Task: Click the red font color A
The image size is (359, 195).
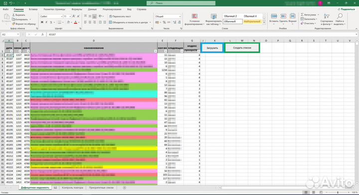Action: click(x=76, y=22)
